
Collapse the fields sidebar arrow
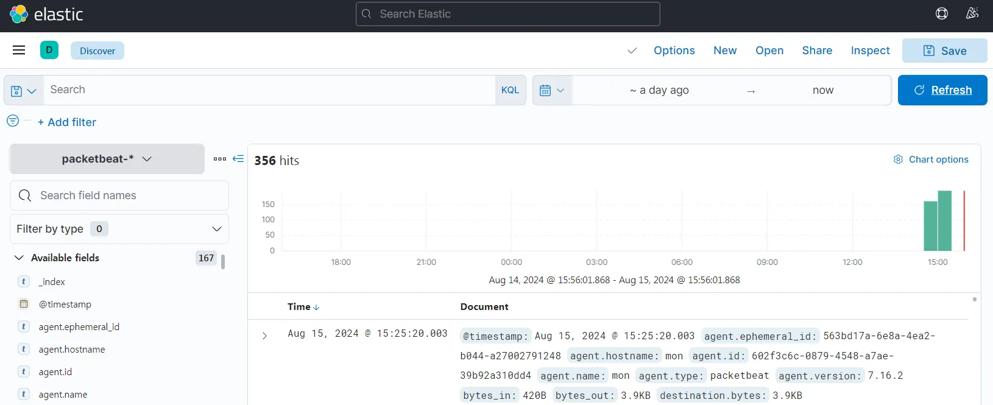pyautogui.click(x=238, y=159)
